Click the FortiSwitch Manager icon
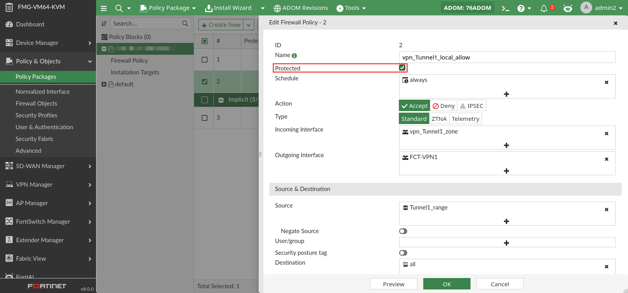Viewport: 628px width, 293px height. pyautogui.click(x=9, y=222)
